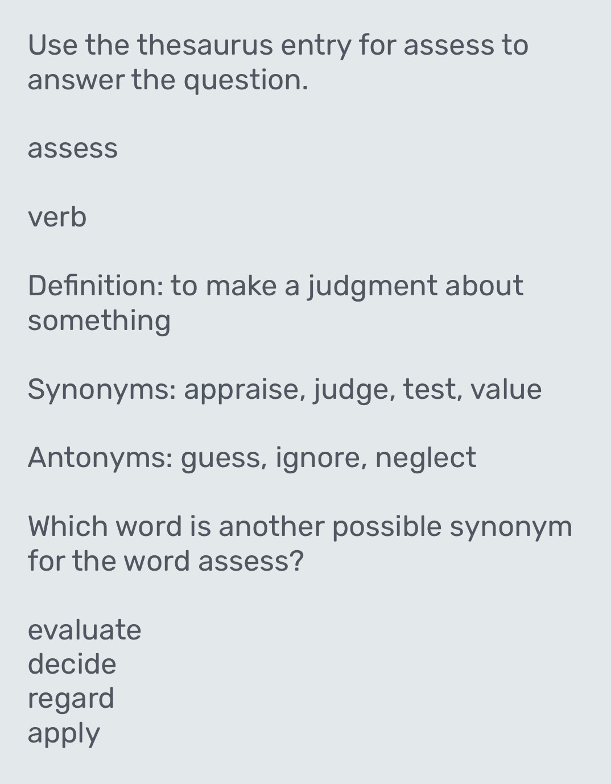Click the word "judgment" in the definition
This screenshot has width=611, height=784.
(372, 286)
